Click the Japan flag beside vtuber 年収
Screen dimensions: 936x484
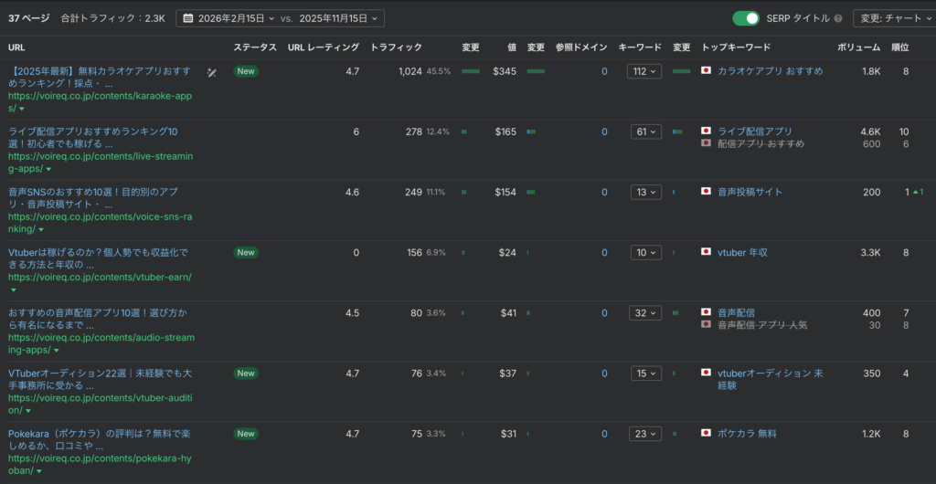click(706, 252)
